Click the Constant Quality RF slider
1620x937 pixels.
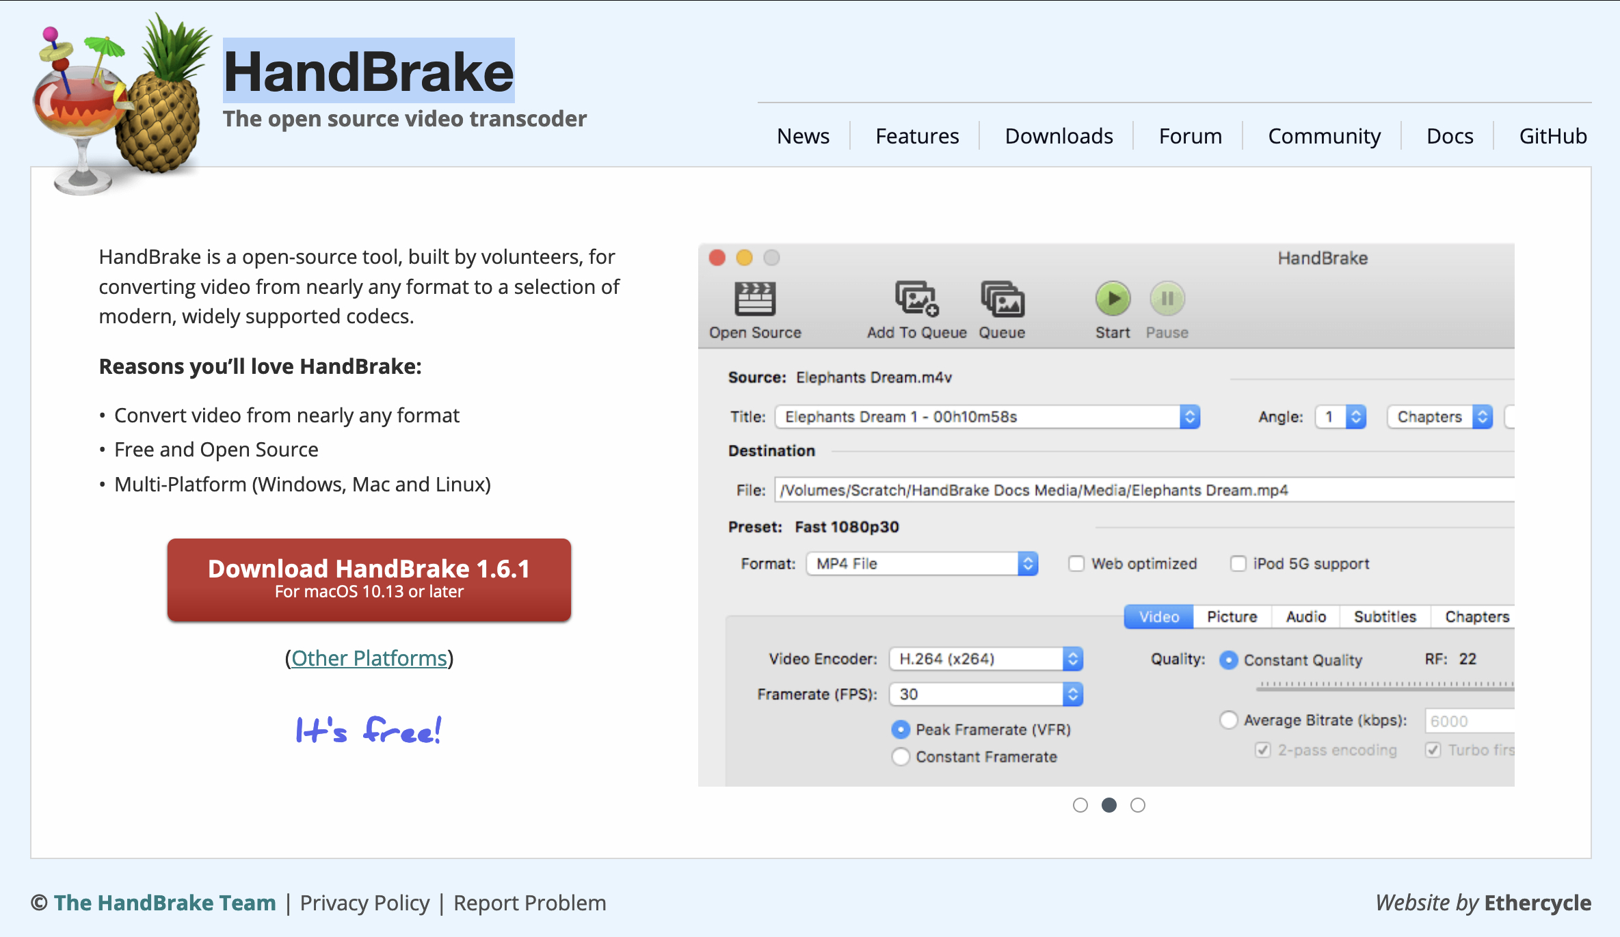point(1385,685)
